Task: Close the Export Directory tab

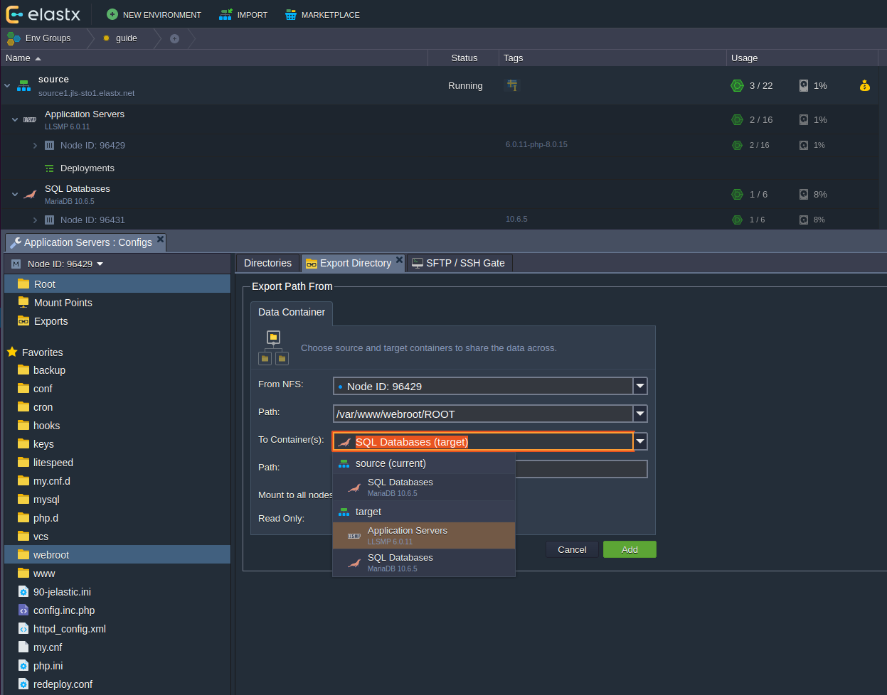Action: [399, 260]
